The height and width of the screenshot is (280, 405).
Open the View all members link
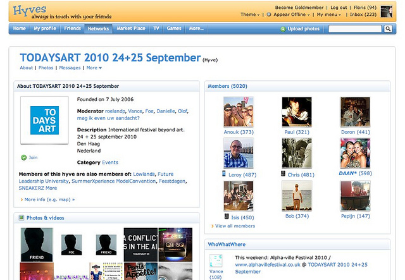235,226
